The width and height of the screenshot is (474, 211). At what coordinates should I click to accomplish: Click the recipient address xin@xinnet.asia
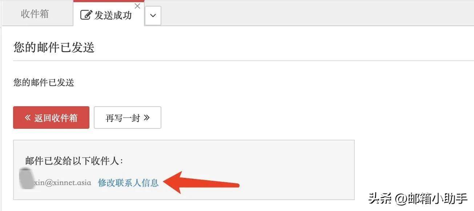pyautogui.click(x=63, y=183)
